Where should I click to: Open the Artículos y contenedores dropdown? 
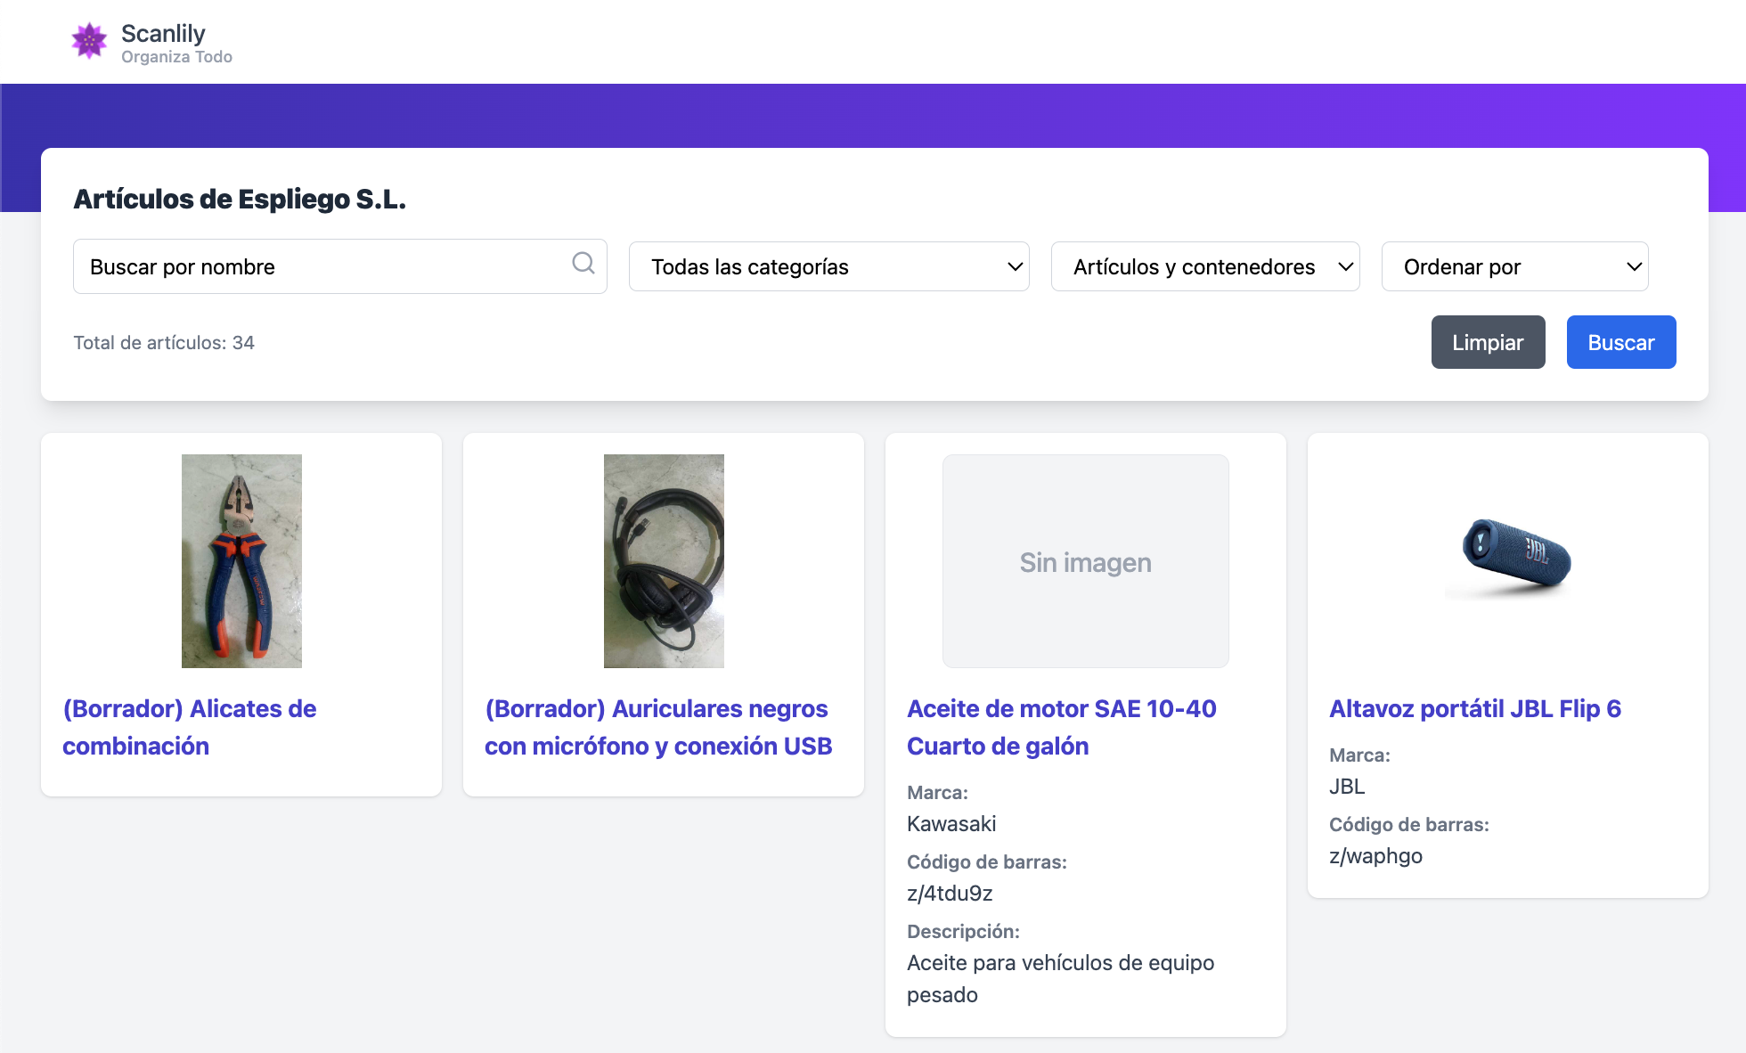1205,266
